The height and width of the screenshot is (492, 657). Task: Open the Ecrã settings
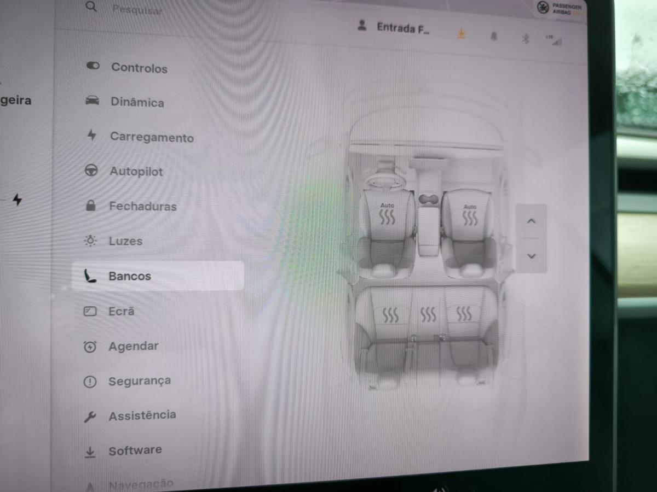tap(109, 311)
